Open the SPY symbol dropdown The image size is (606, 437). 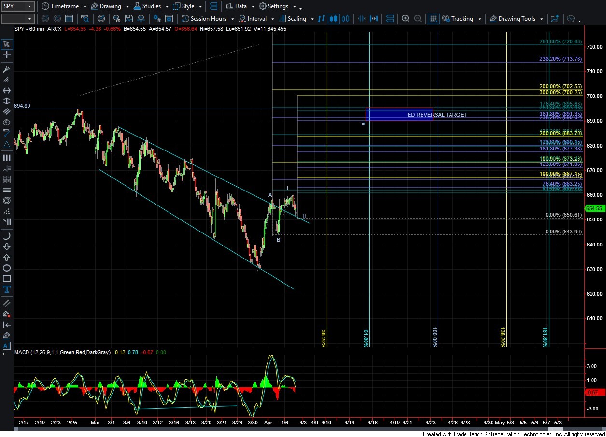coord(30,6)
